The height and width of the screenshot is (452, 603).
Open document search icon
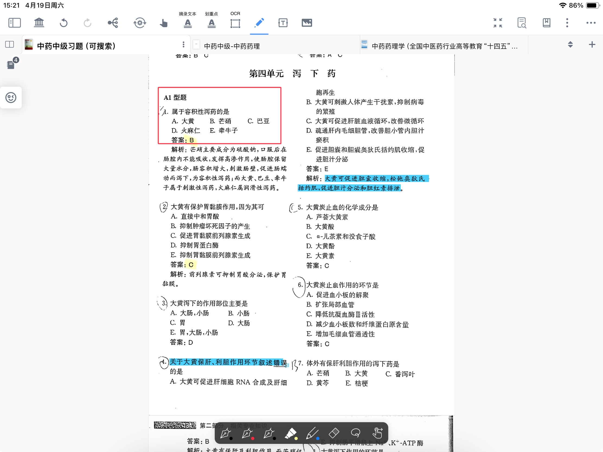click(x=522, y=22)
